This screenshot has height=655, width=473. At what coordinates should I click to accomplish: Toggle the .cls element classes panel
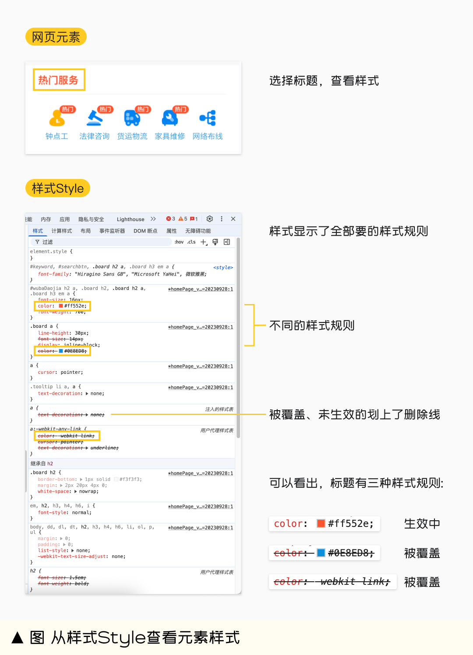click(x=191, y=242)
